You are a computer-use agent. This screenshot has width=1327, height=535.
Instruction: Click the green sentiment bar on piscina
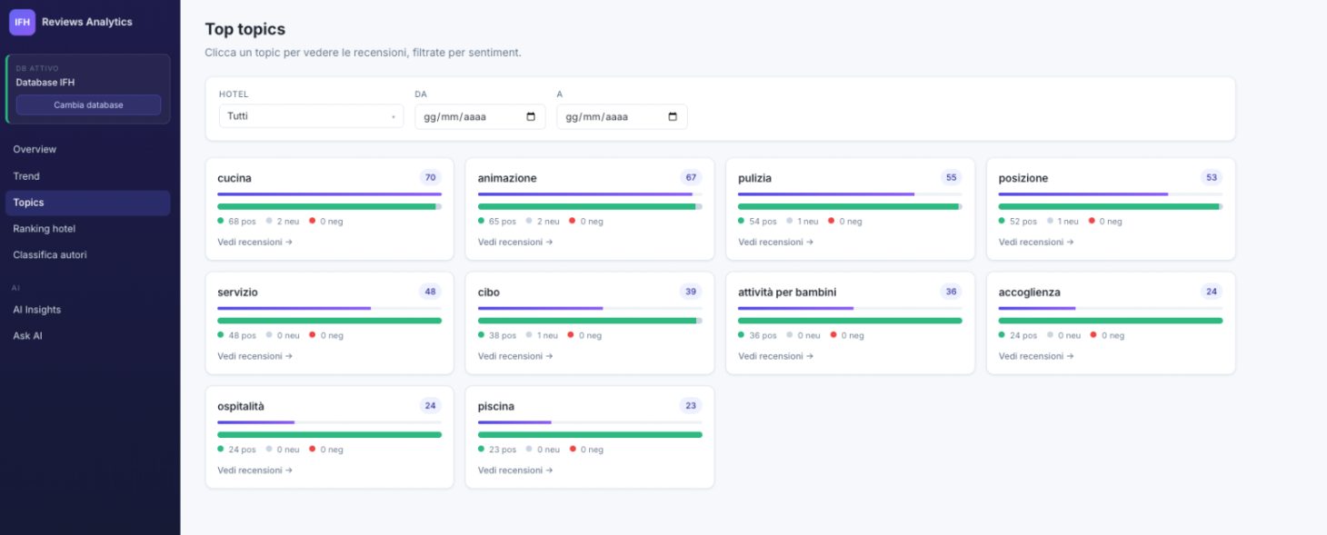[590, 435]
